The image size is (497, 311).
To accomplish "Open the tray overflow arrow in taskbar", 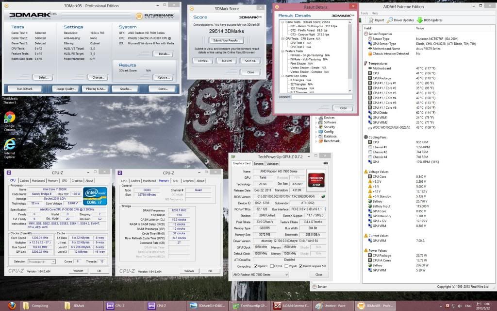I will 441,306.
